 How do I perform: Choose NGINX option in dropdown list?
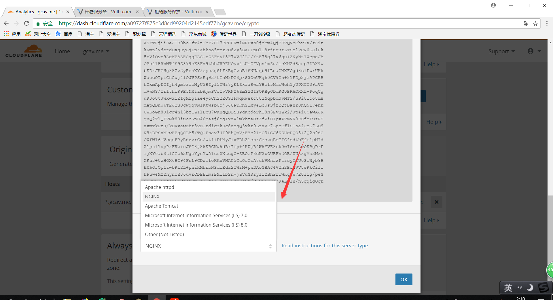coord(209,197)
